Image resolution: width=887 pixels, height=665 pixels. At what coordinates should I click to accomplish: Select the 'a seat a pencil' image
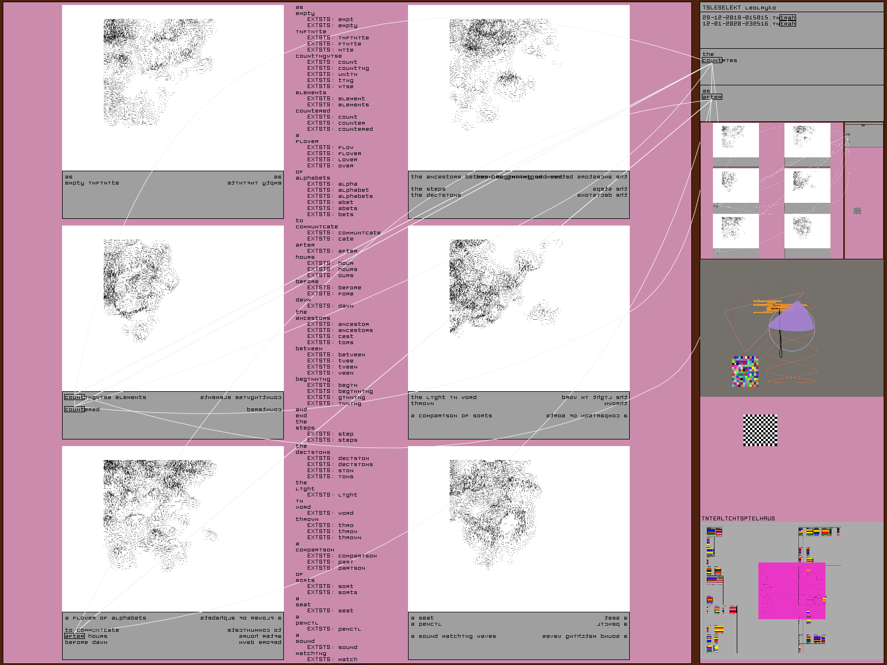click(519, 529)
